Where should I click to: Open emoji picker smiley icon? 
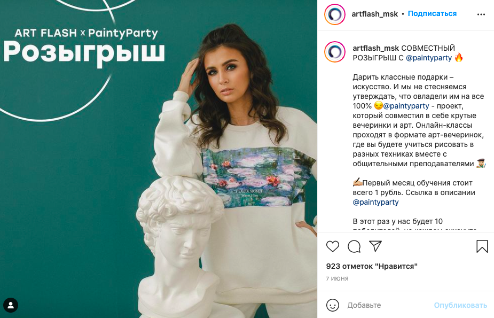pyautogui.click(x=333, y=305)
